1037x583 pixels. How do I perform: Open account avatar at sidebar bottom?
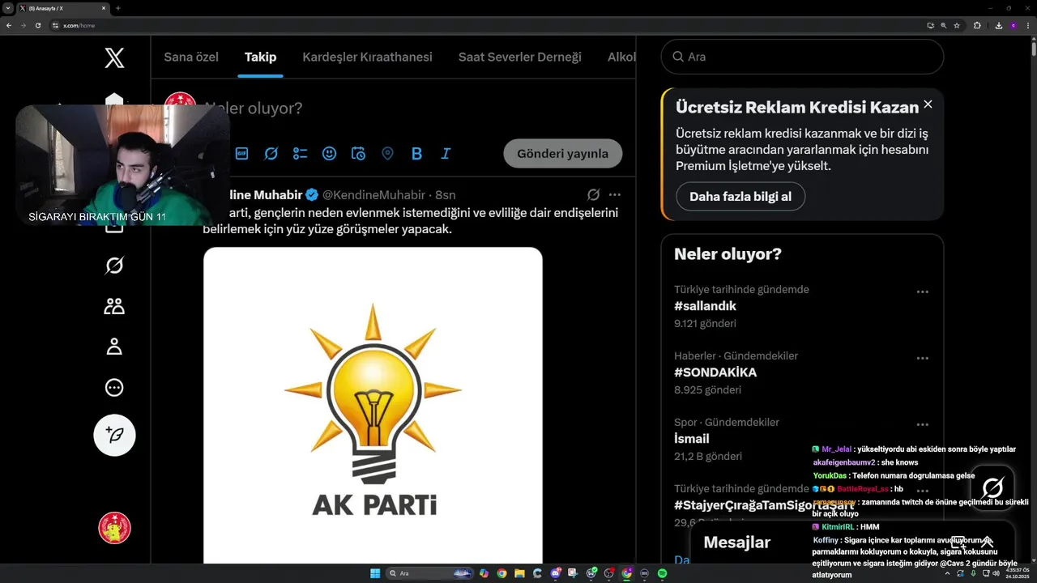114,528
